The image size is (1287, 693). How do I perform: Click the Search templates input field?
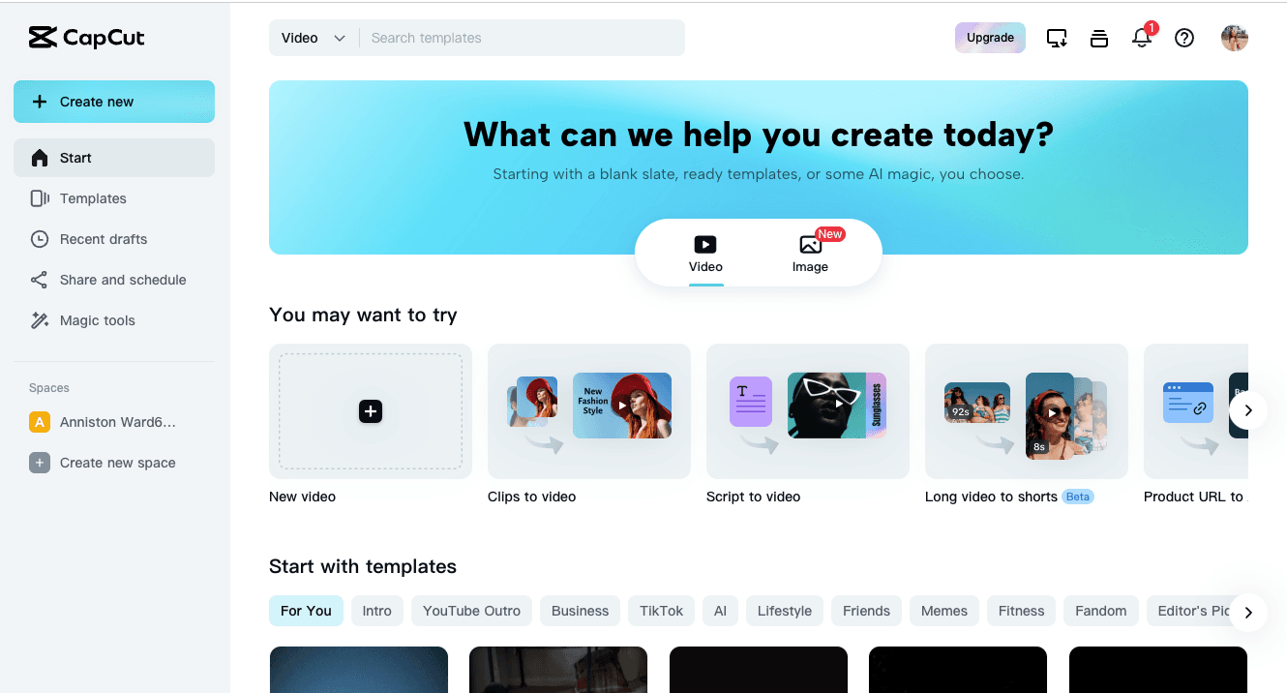click(x=521, y=38)
